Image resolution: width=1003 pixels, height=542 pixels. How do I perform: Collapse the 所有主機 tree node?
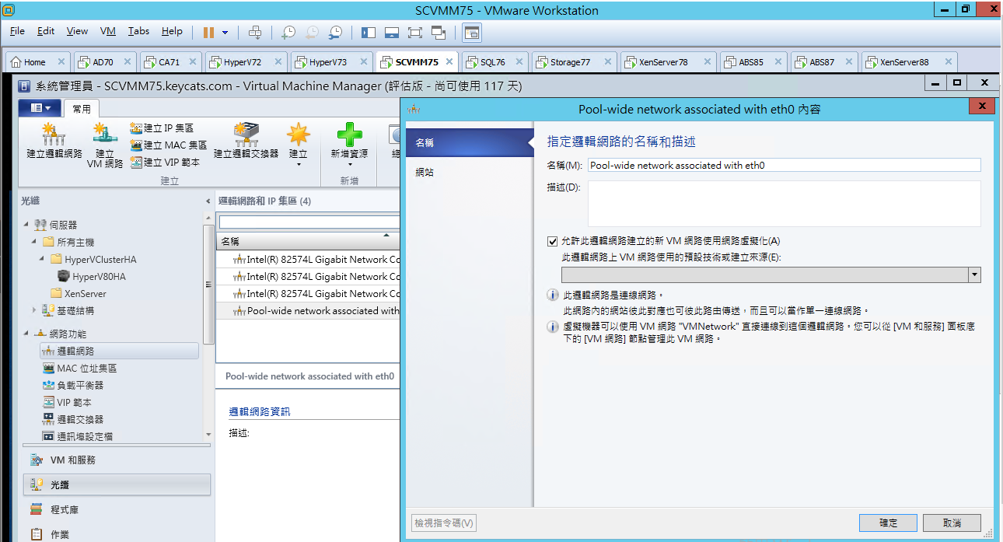pyautogui.click(x=35, y=242)
